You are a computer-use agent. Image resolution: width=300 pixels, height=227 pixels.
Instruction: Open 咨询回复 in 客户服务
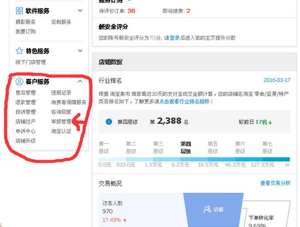click(x=61, y=112)
